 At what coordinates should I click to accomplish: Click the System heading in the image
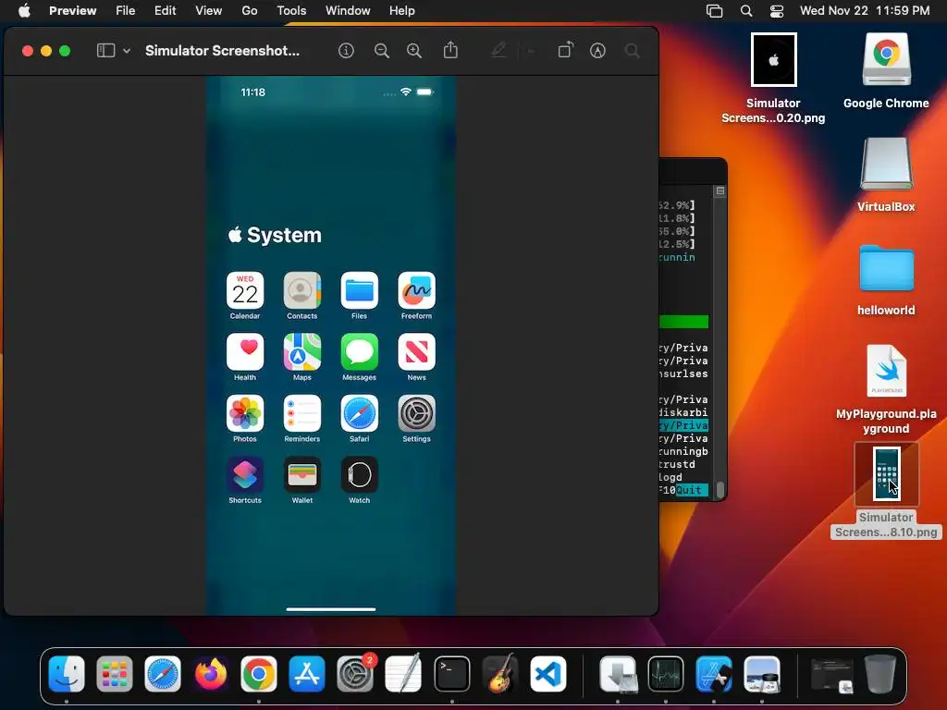[275, 235]
